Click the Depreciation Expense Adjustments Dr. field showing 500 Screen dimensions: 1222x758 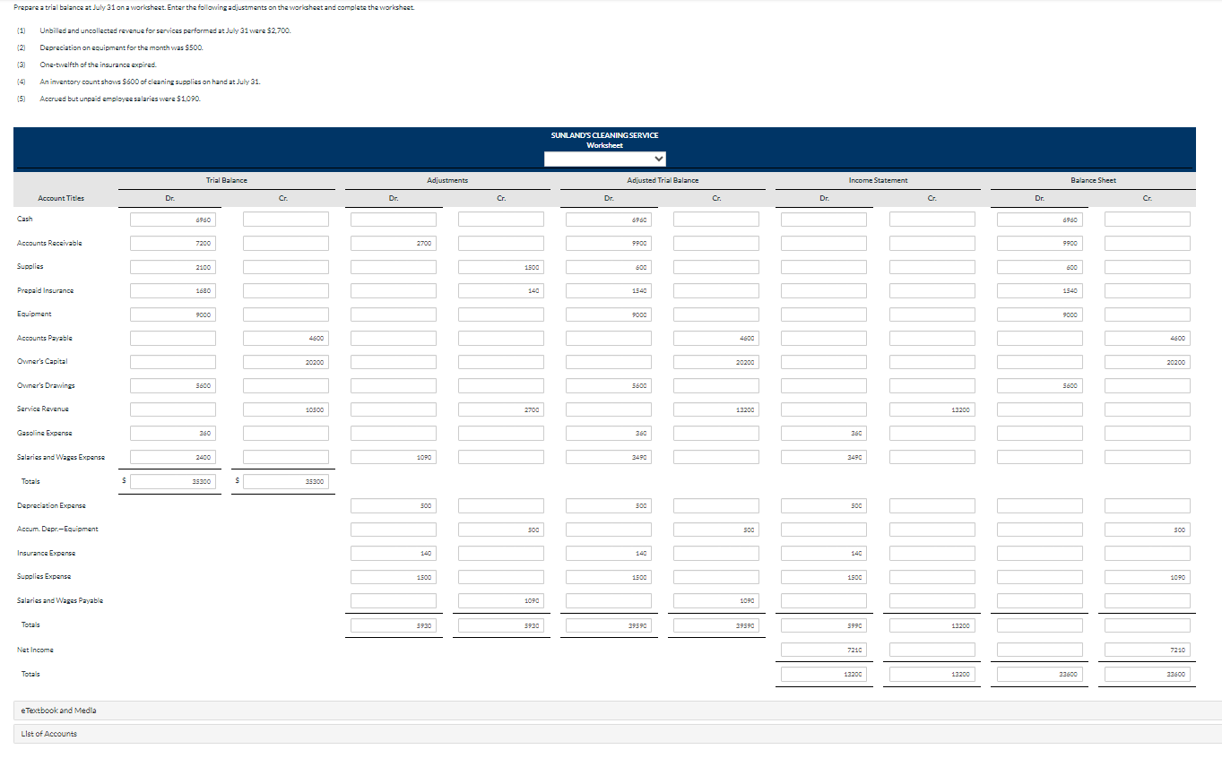tap(393, 504)
